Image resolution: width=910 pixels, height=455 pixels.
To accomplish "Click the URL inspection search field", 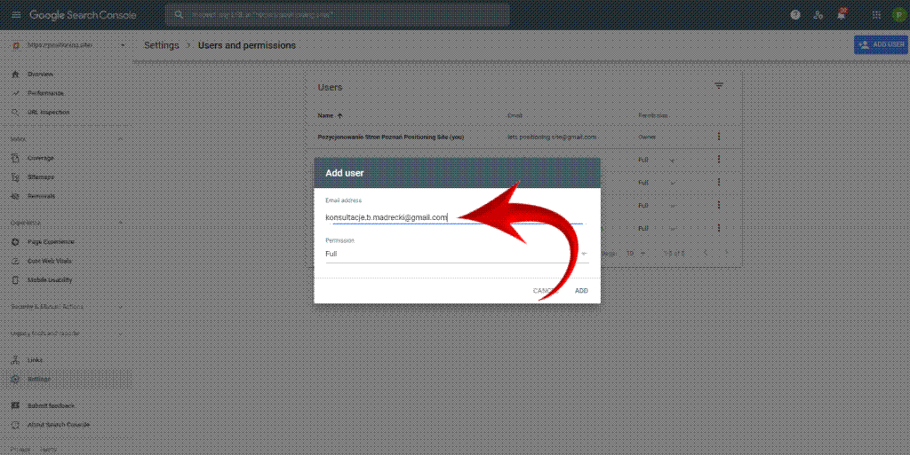I will [x=337, y=15].
